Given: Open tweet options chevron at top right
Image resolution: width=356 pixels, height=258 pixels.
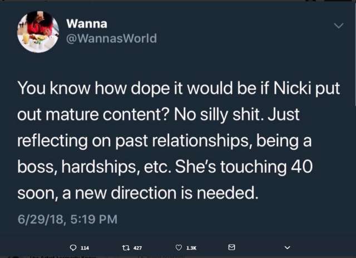Looking at the screenshot, I should click(337, 26).
